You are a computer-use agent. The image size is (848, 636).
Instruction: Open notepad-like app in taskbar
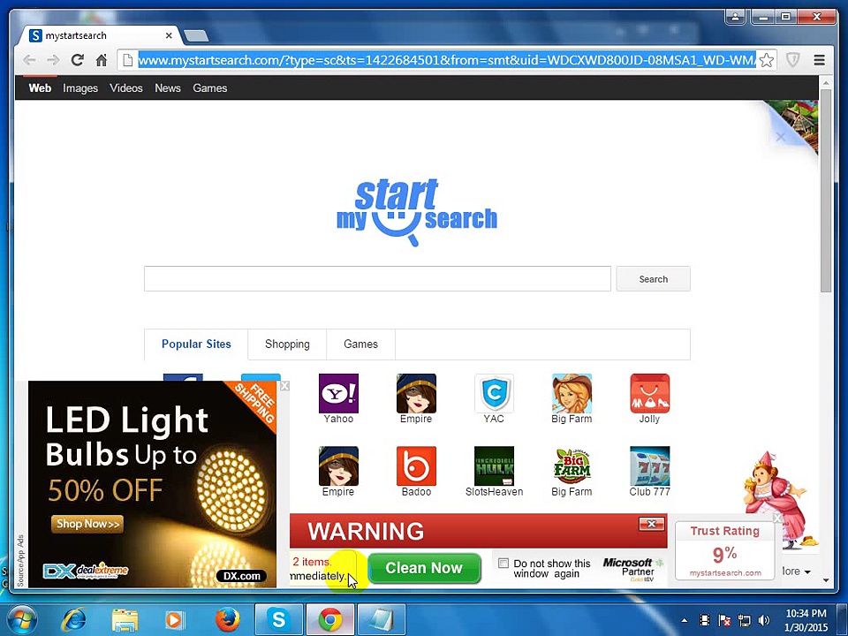click(x=382, y=619)
